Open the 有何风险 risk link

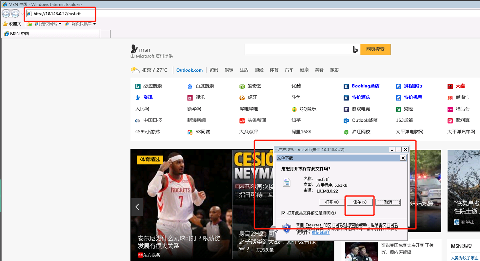pyautogui.click(x=320, y=233)
